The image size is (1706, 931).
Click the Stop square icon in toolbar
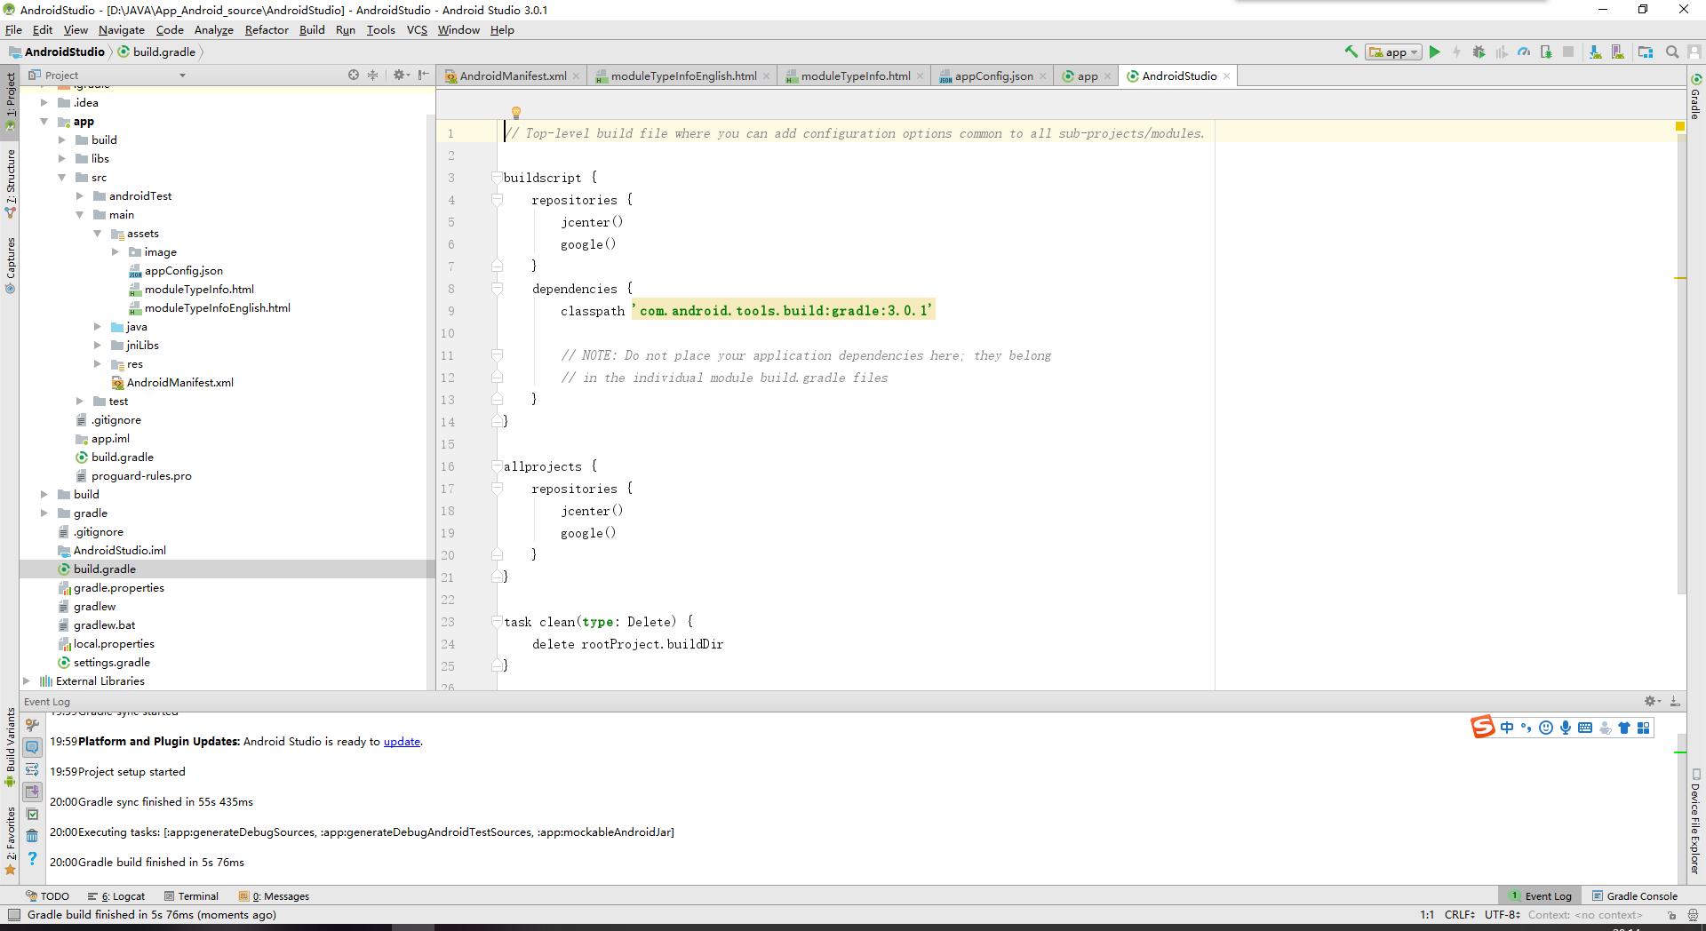1568,52
